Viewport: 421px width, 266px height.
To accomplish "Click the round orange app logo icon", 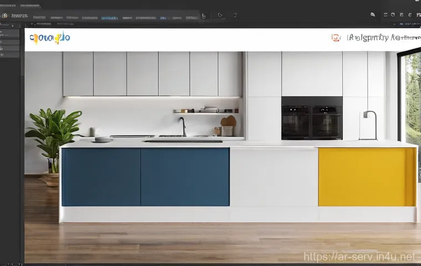I will click(5, 16).
